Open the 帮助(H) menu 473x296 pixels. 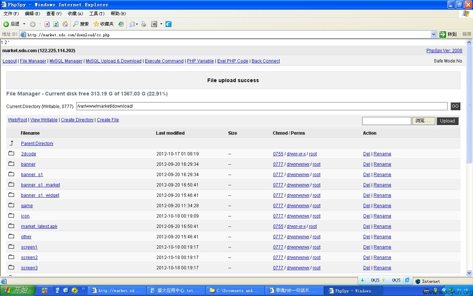pos(118,14)
